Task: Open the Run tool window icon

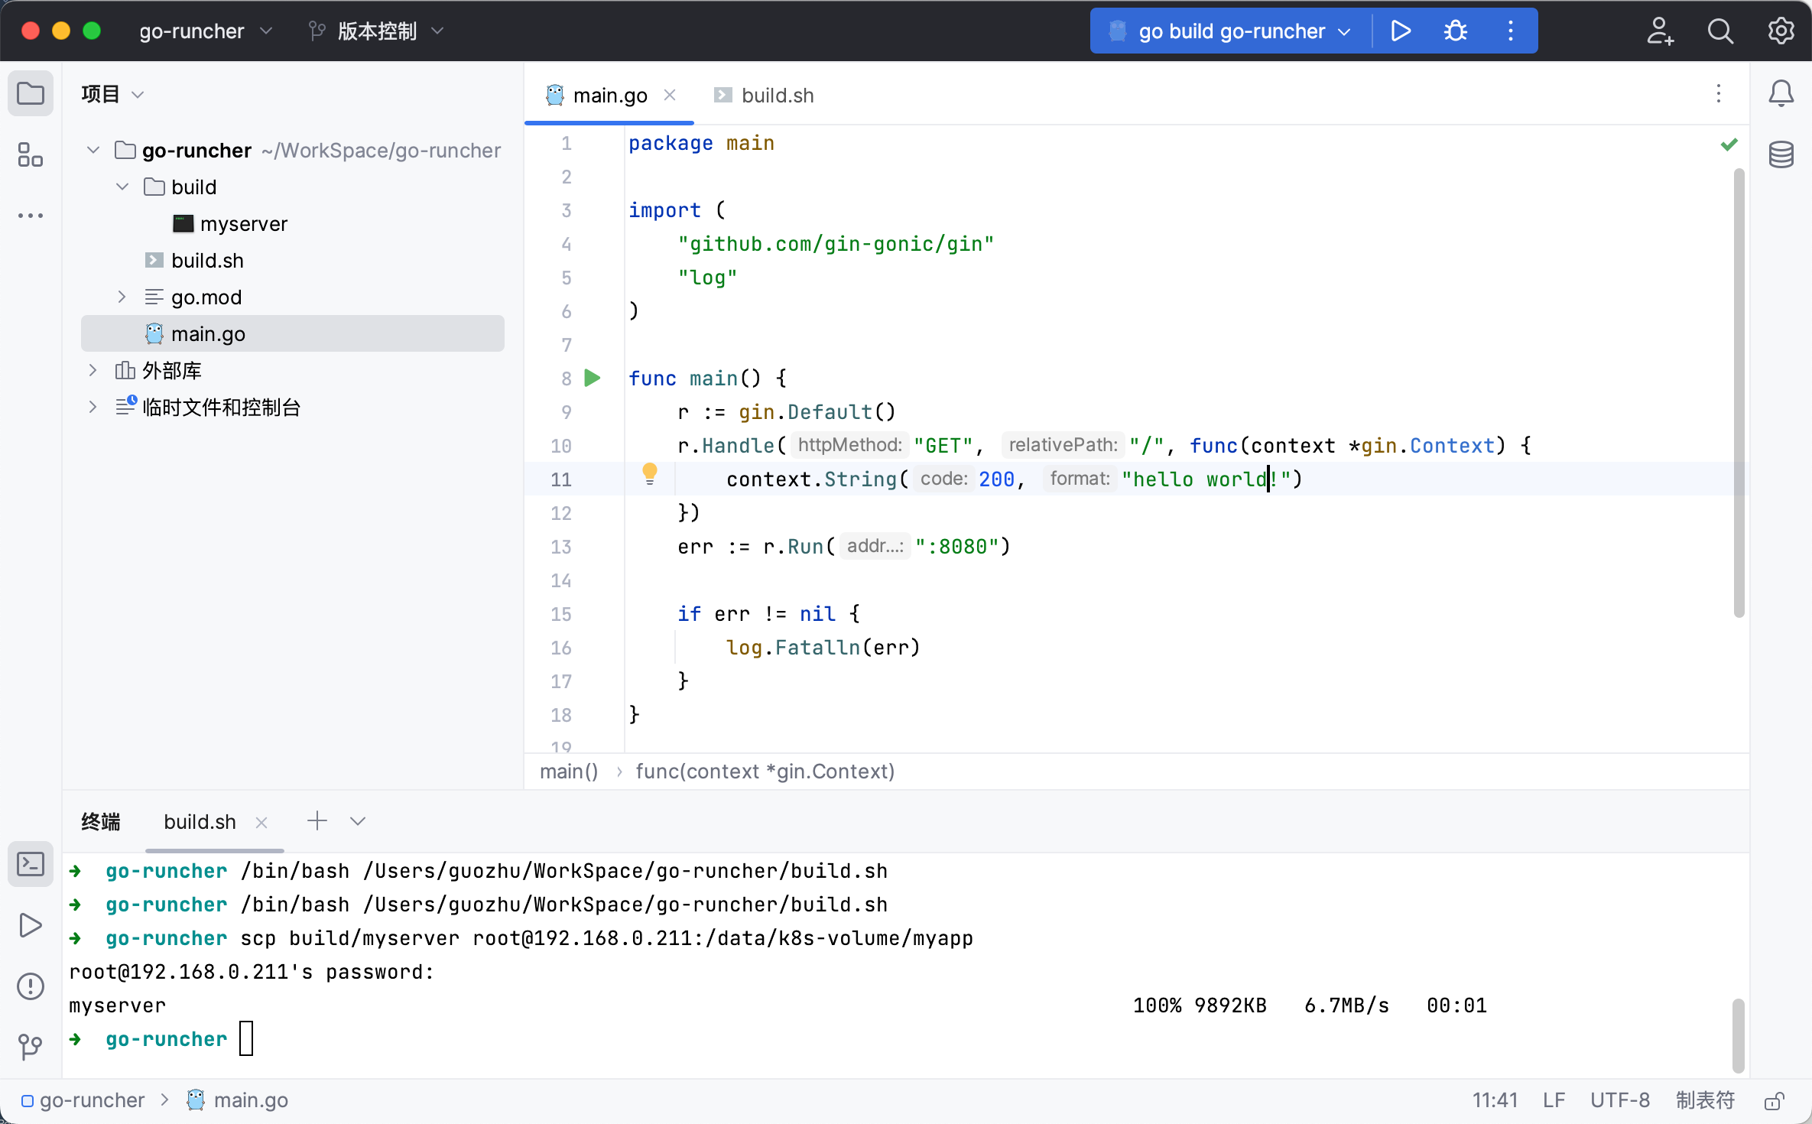Action: coord(31,925)
